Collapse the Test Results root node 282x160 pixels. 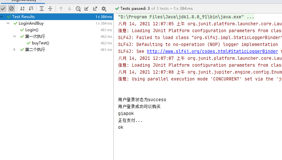(x=2, y=16)
